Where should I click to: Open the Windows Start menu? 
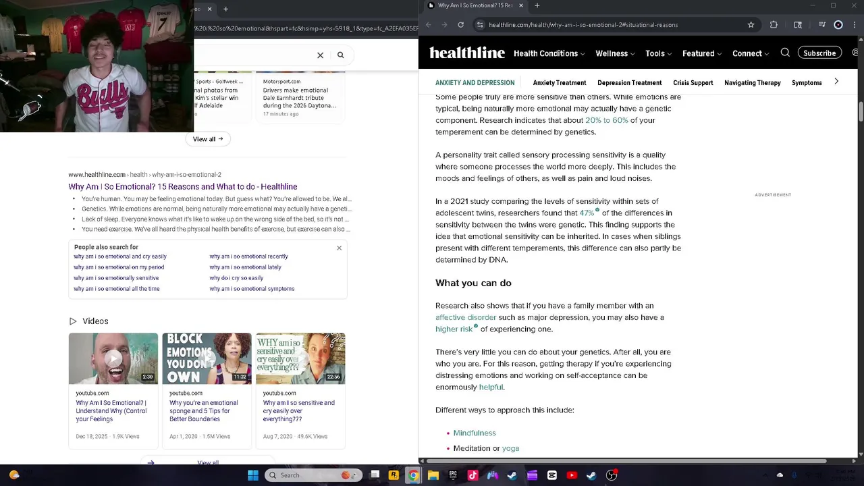pyautogui.click(x=253, y=475)
